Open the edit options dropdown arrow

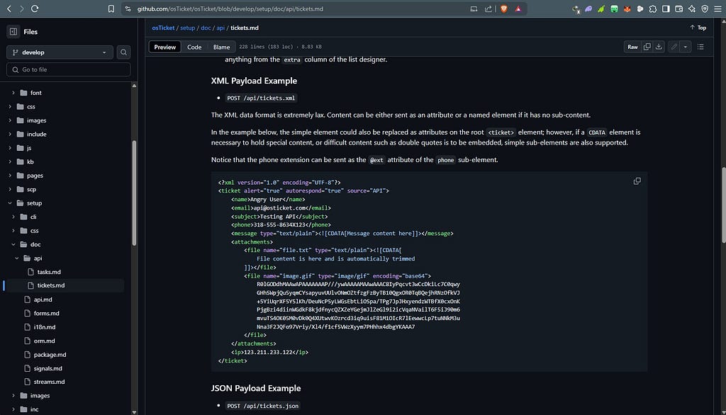click(x=686, y=47)
